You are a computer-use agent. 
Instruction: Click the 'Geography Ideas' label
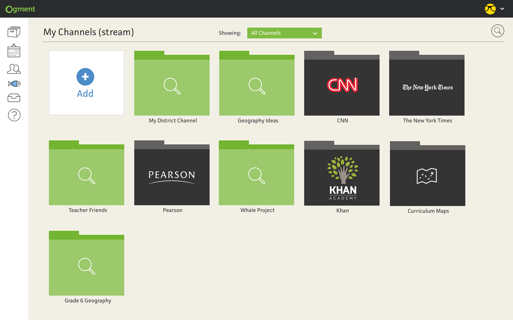tap(258, 121)
